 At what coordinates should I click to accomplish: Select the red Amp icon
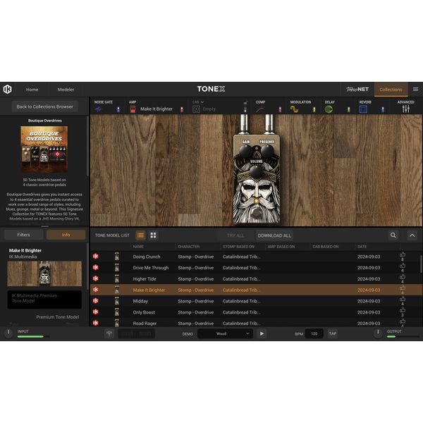133,109
